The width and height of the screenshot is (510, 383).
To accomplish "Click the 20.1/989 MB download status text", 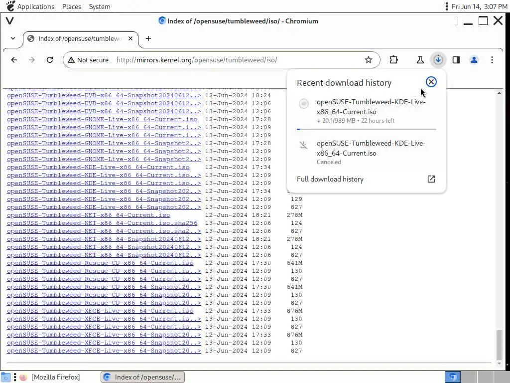I will 356,121.
